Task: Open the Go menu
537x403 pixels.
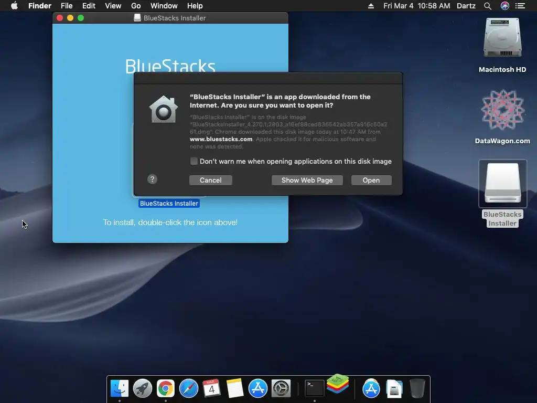Action: [136, 6]
